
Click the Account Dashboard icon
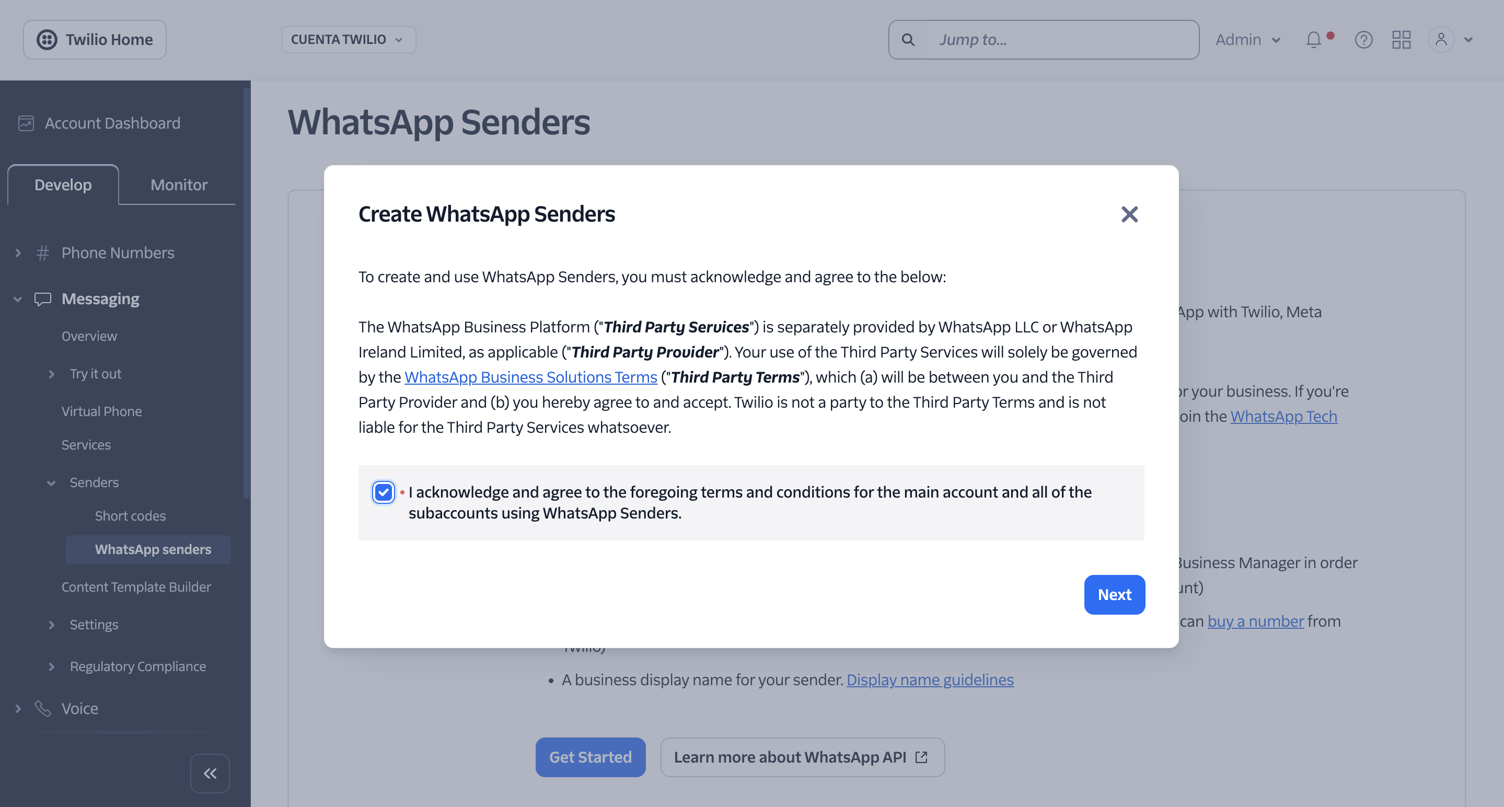coord(26,123)
